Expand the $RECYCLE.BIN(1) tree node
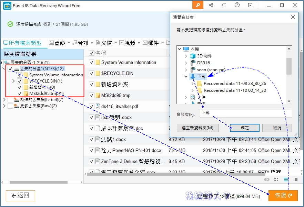 13,81
